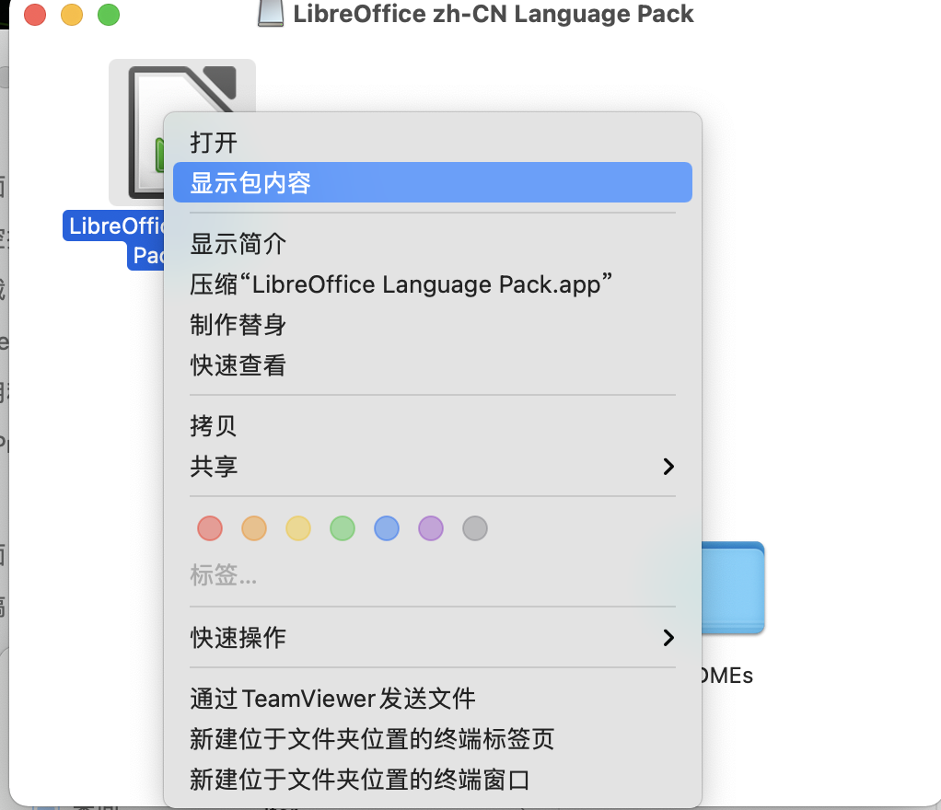Viewport: 941px width, 810px height.
Task: Apply the purple tag color
Action: coord(431,528)
